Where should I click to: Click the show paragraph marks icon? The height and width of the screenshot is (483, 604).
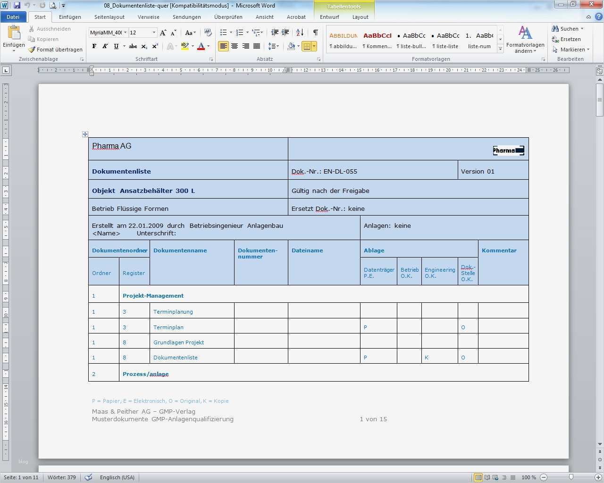click(x=315, y=33)
